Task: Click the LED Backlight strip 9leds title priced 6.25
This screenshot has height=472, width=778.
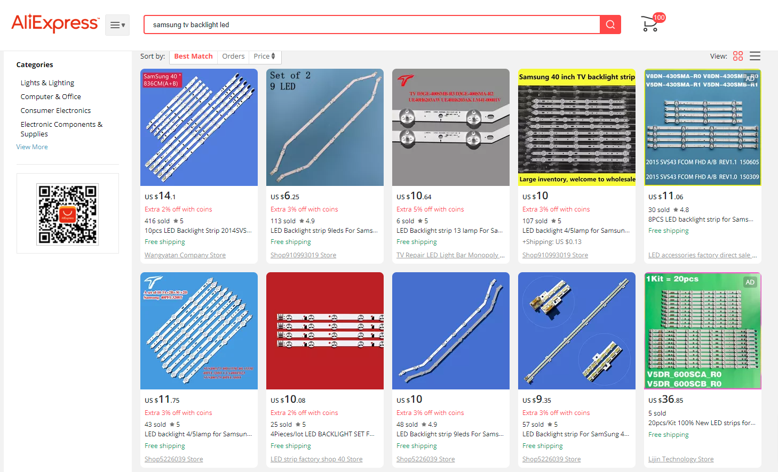Action: [x=324, y=231]
